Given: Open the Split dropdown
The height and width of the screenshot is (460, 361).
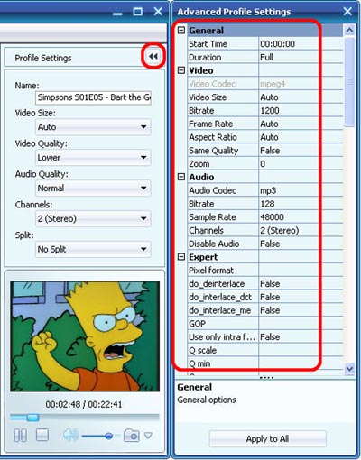Looking at the screenshot, I should [93, 249].
